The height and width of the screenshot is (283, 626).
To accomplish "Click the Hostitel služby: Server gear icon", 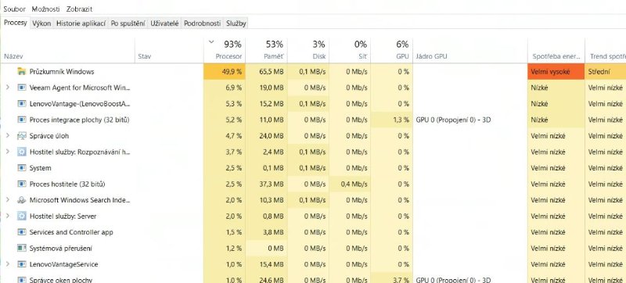I will pyautogui.click(x=22, y=216).
